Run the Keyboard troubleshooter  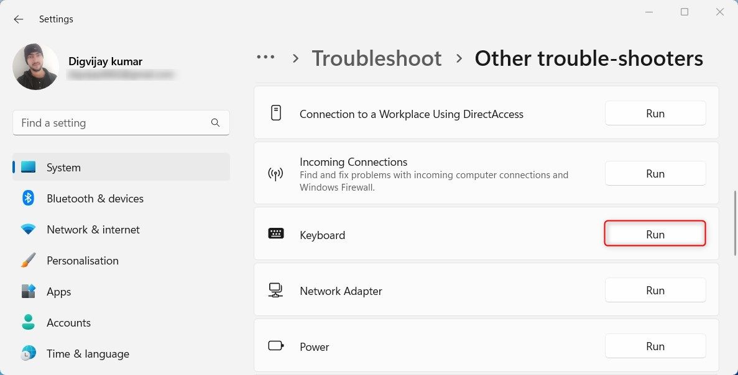[x=655, y=234]
